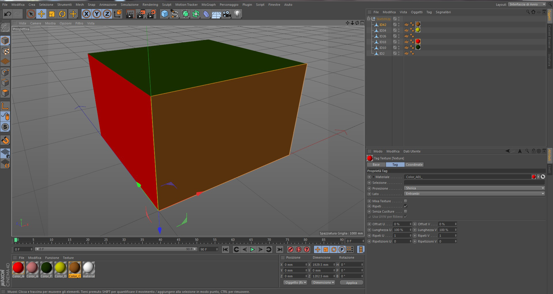Select the Live Selection tool

31,14
